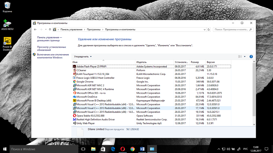Click the Unity Web Player icon
This screenshot has width=273, height=153.
click(x=74, y=123)
